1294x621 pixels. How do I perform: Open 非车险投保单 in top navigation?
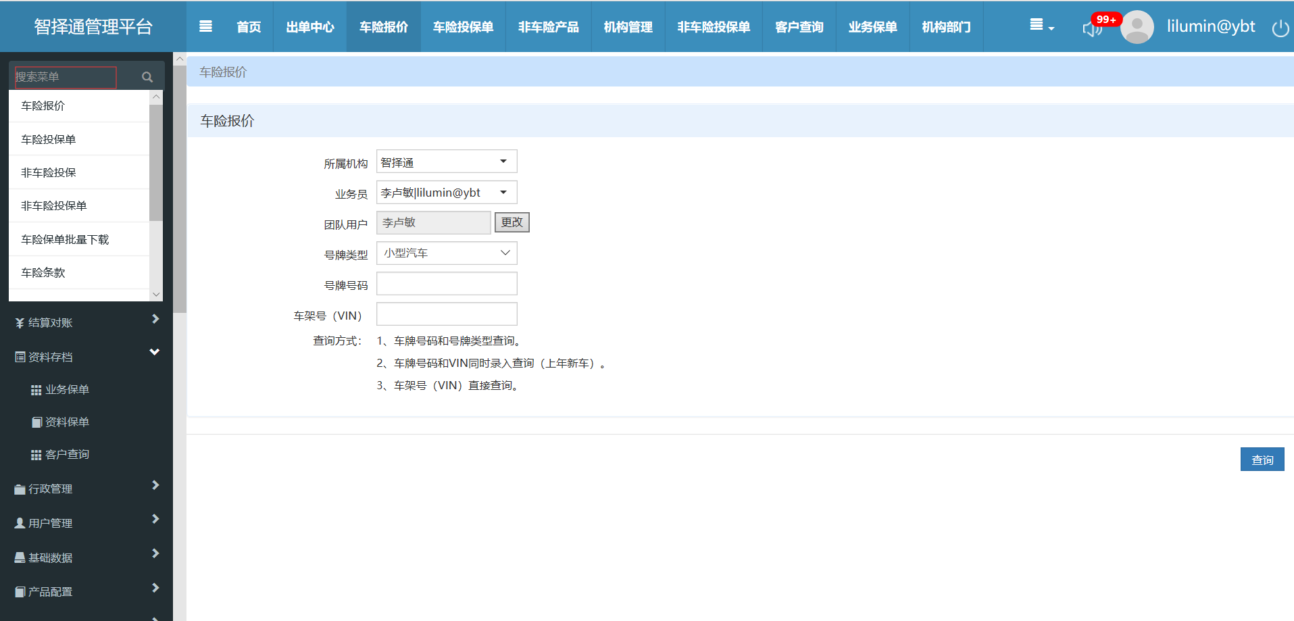714,26
